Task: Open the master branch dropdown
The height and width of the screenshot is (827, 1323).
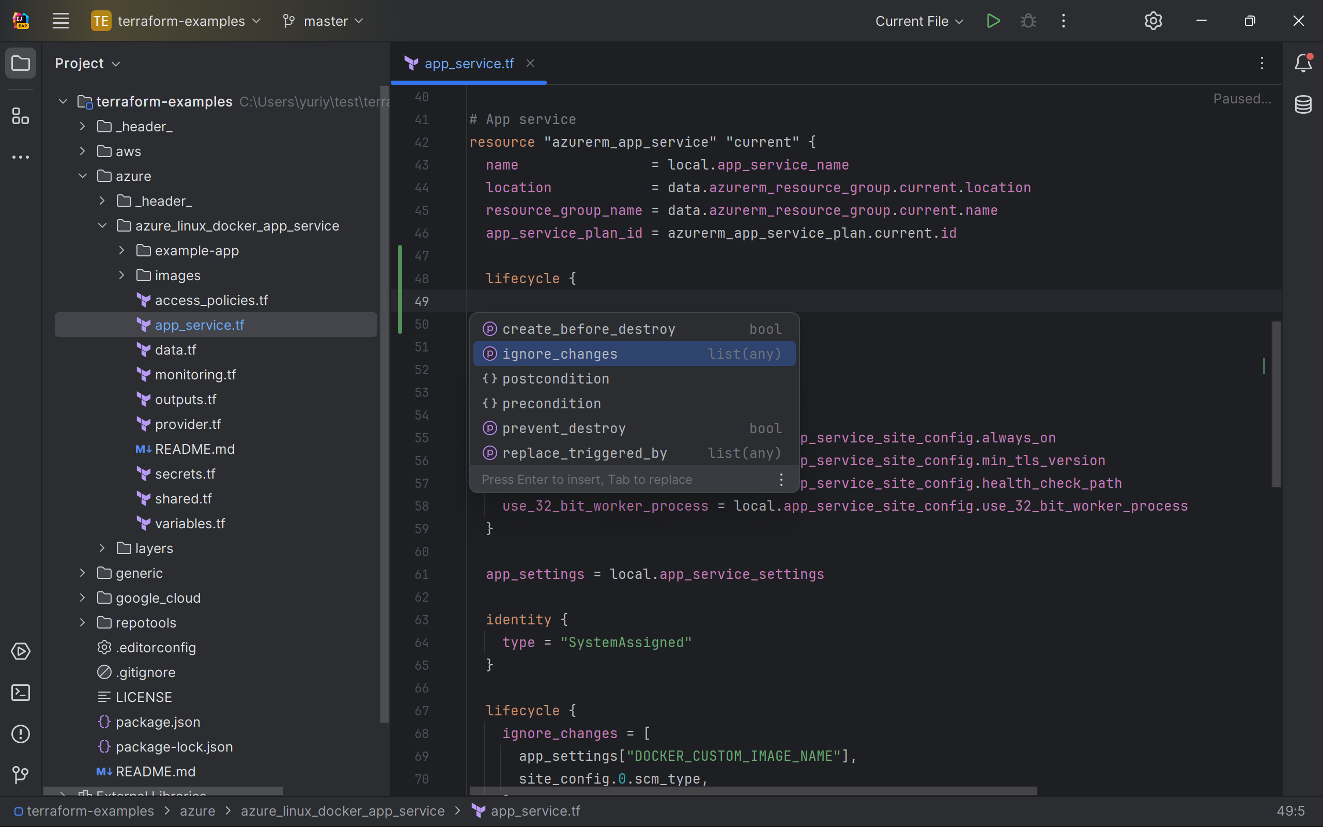Action: 324,21
